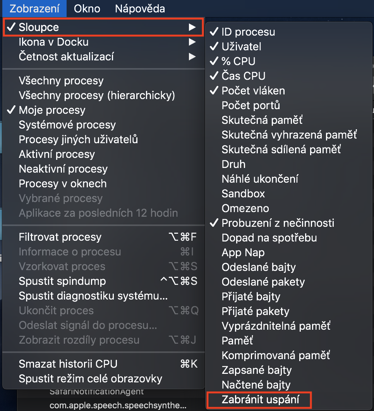This screenshot has width=374, height=411.
Task: Toggle the % CPU column checkmark
Action: tap(238, 61)
